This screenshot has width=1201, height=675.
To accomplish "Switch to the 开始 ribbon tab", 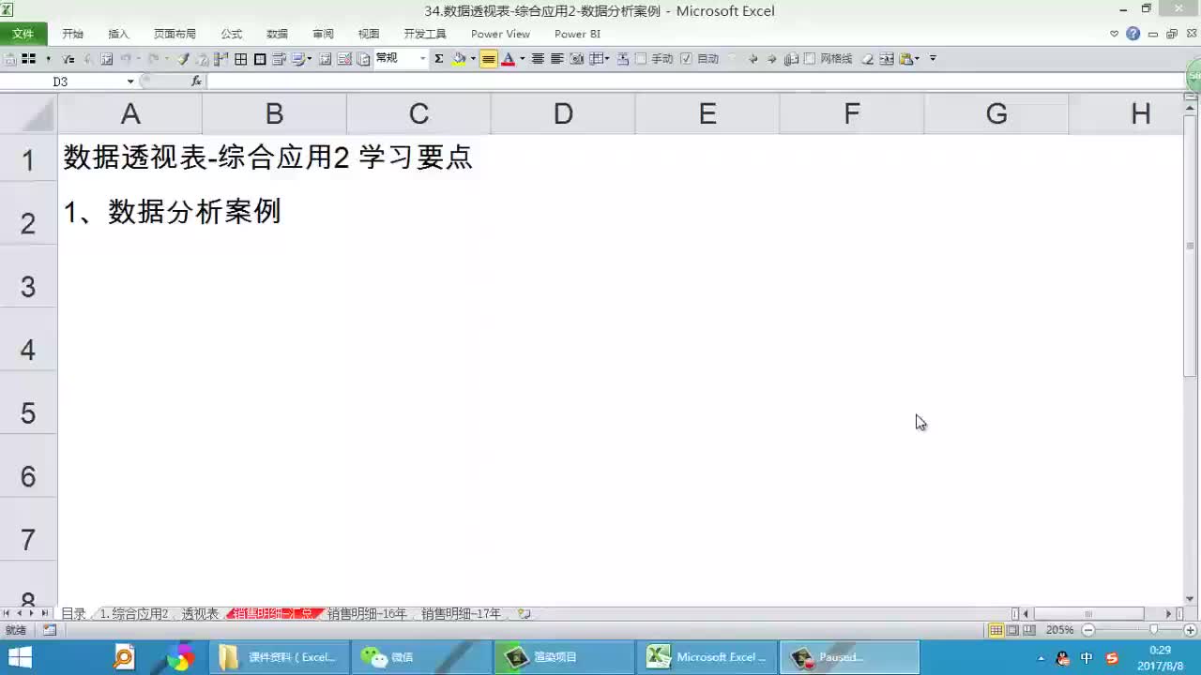I will click(72, 34).
